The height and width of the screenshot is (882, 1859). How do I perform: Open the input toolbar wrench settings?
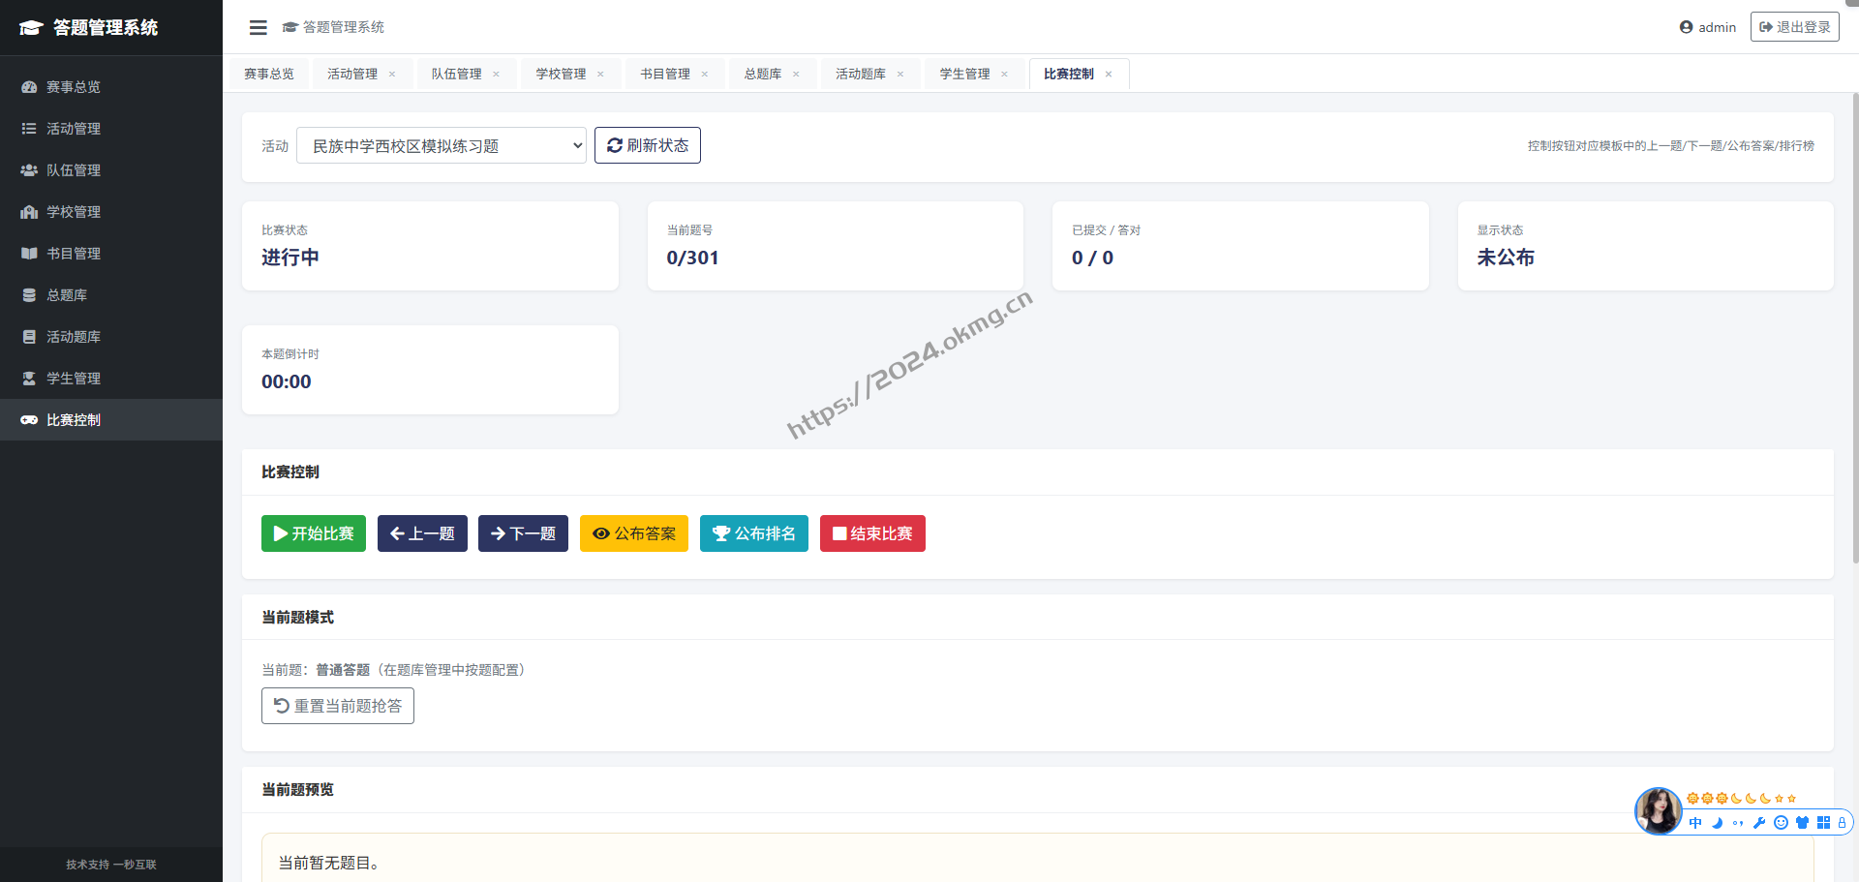(x=1759, y=823)
